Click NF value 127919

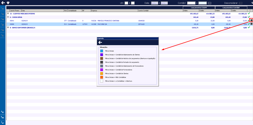click(x=85, y=24)
